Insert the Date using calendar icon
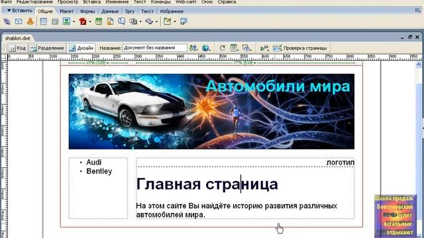Screen dimensions: 424x238 pyautogui.click(x=99, y=21)
